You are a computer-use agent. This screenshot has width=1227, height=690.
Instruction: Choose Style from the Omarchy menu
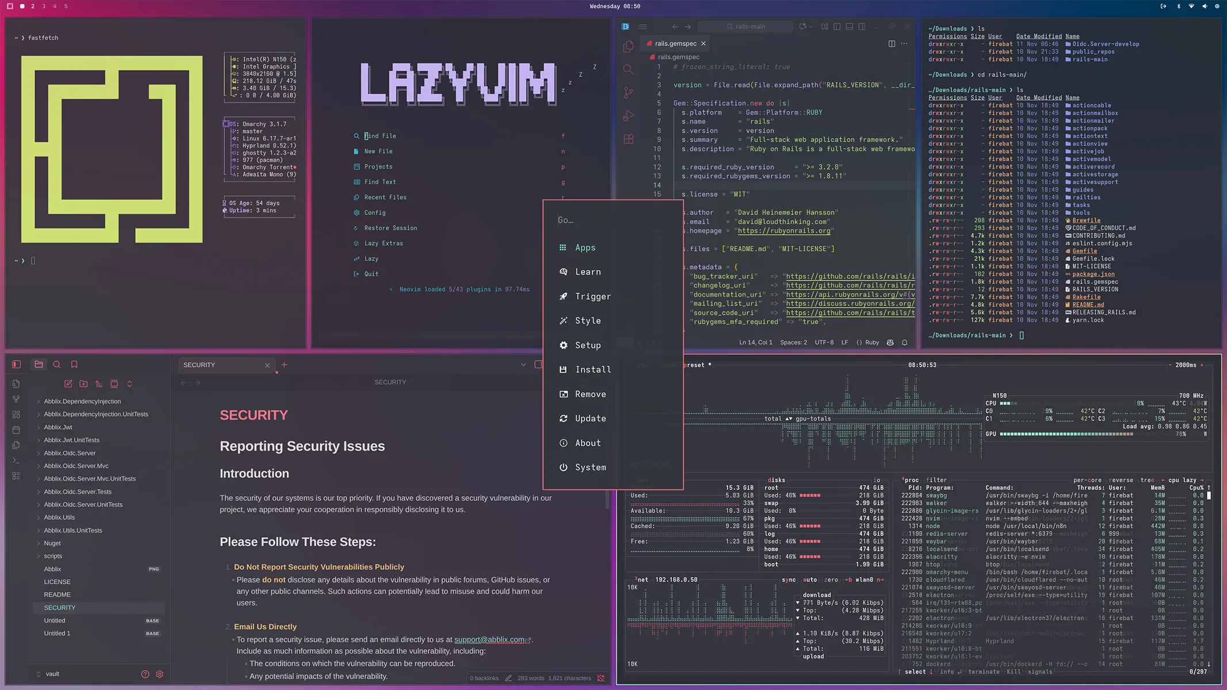(x=587, y=321)
